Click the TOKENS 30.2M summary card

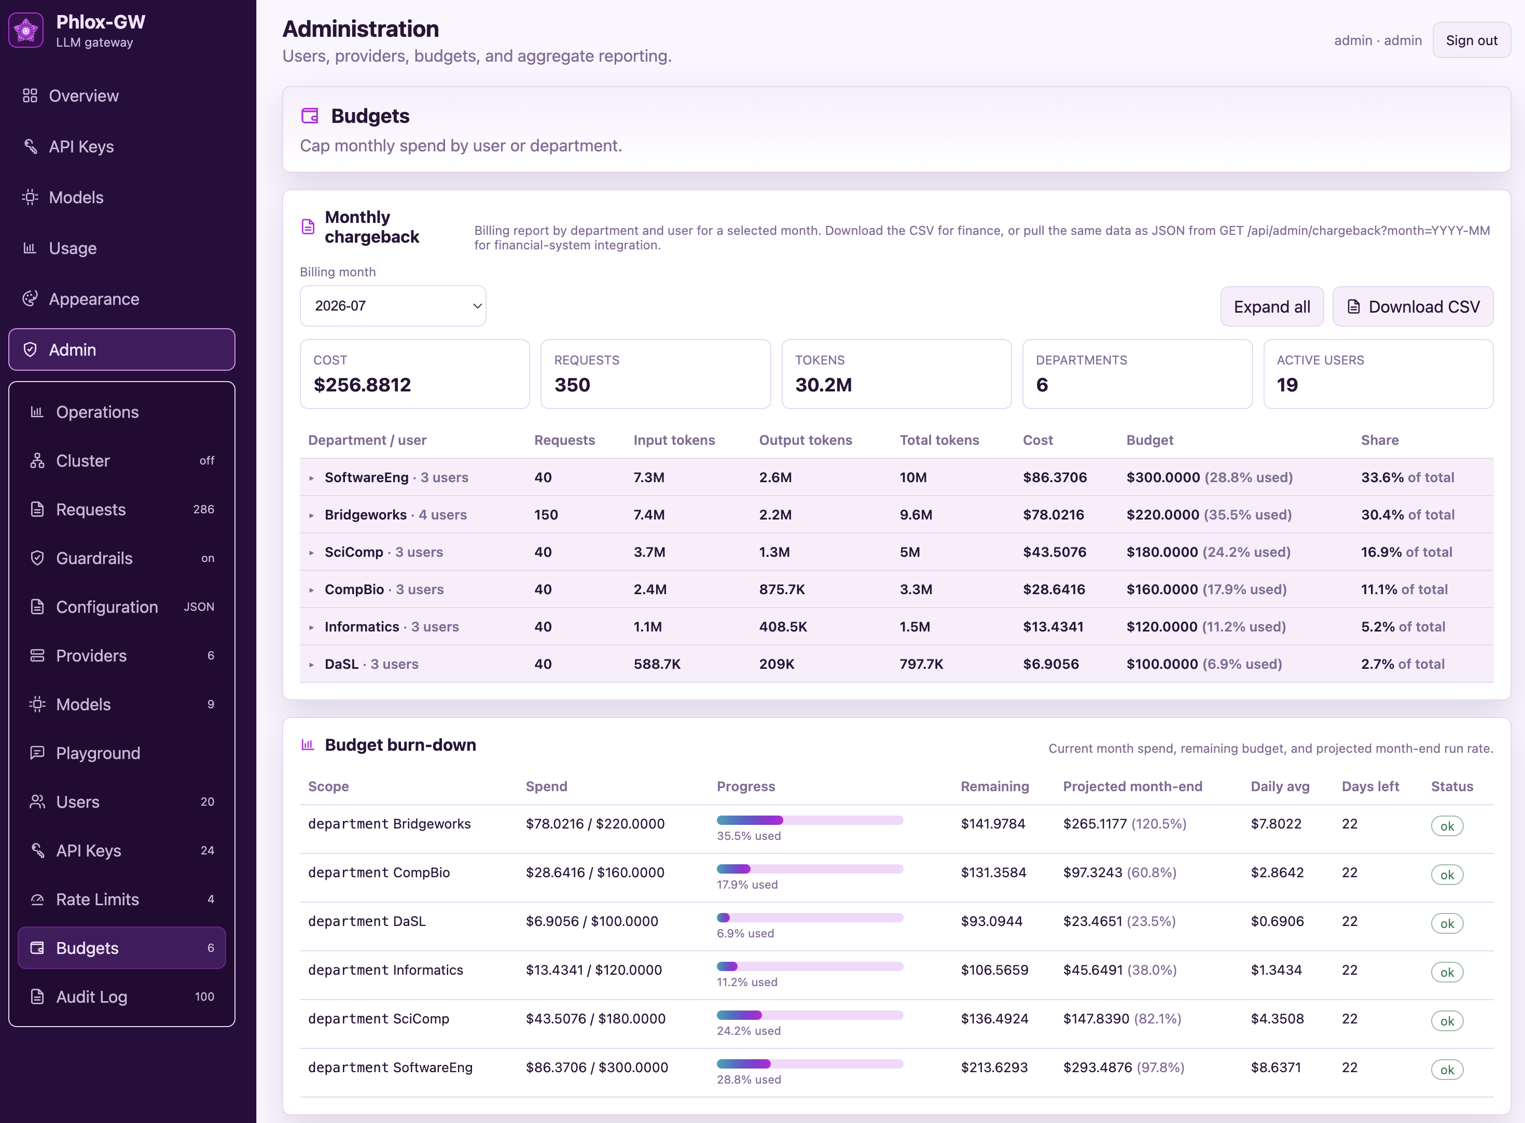[896, 374]
